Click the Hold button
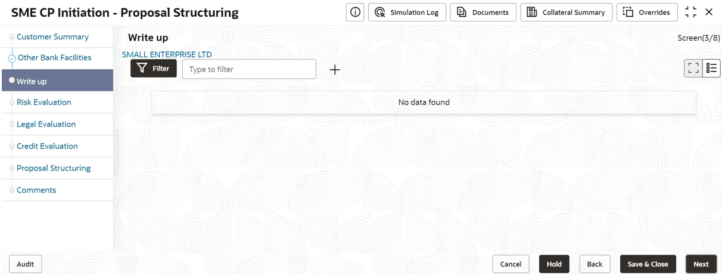Image resolution: width=722 pixels, height=276 pixels. click(x=554, y=264)
